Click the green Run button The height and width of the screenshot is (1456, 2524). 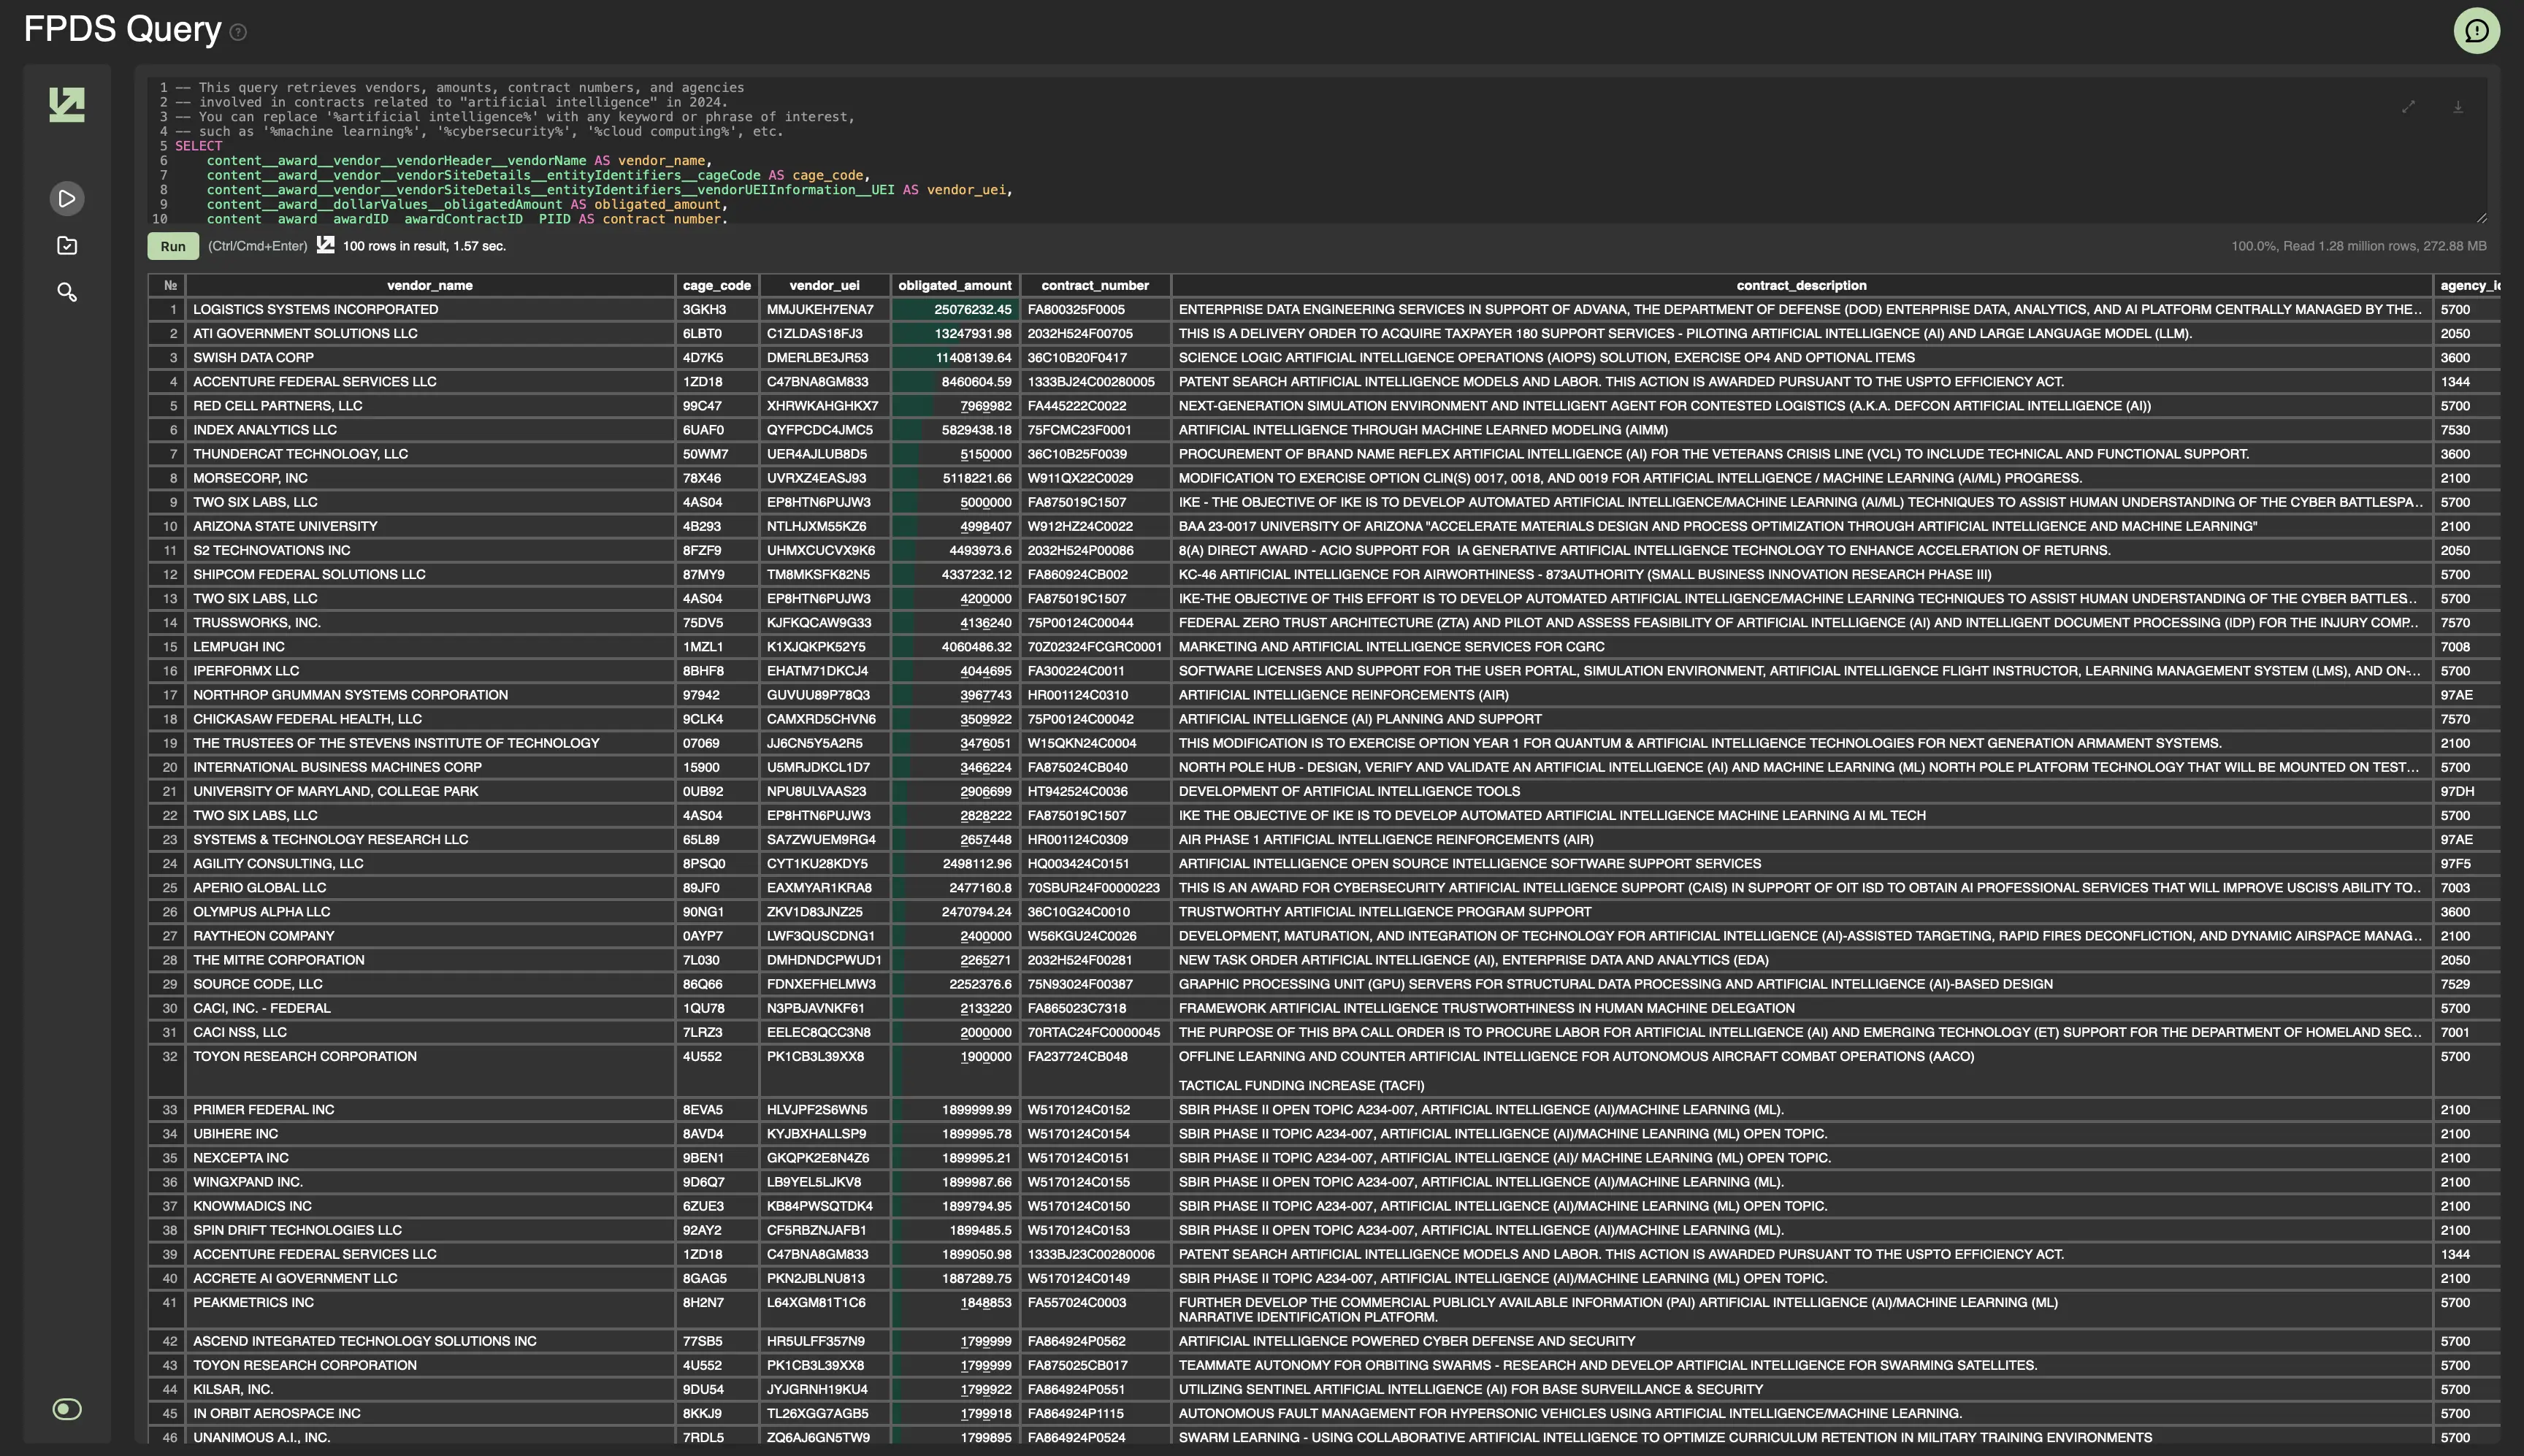(173, 246)
